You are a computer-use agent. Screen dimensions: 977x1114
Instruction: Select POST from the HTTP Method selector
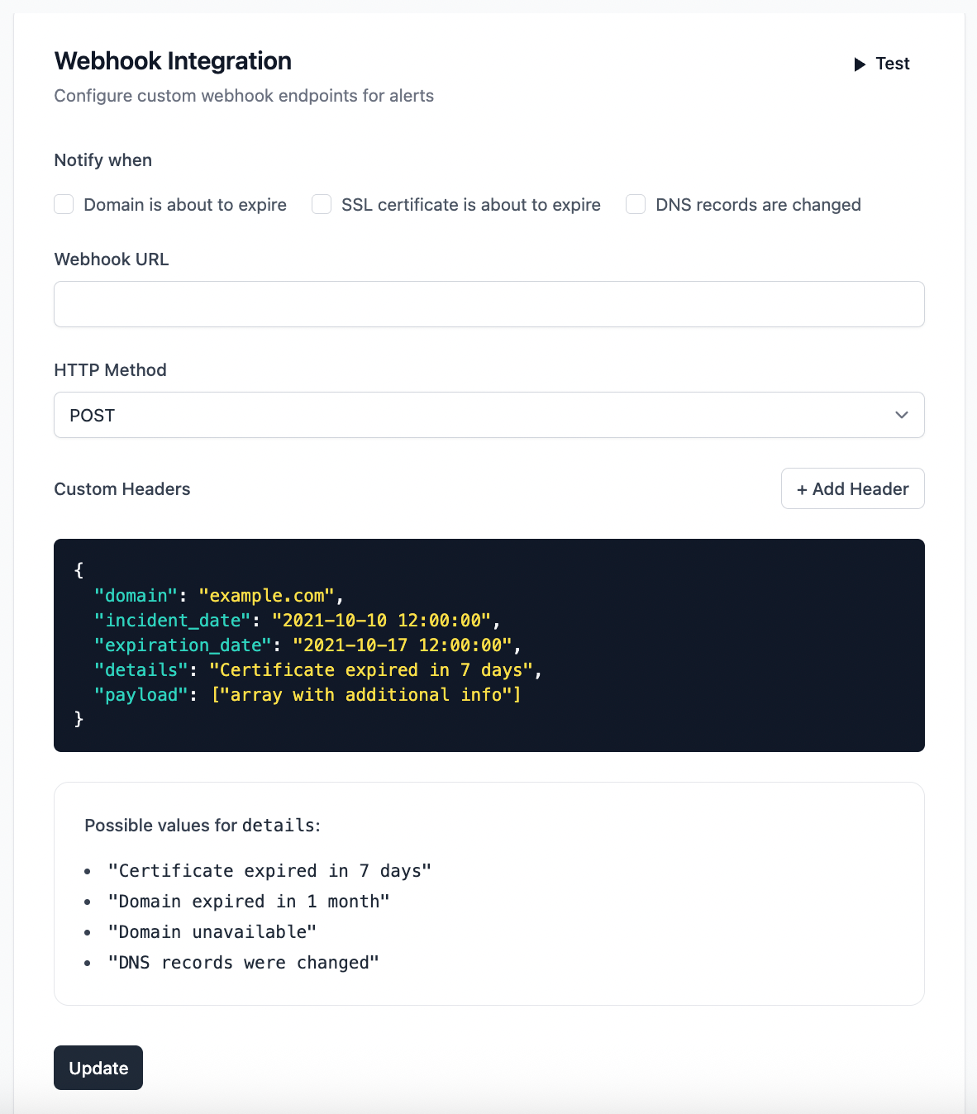tap(489, 415)
